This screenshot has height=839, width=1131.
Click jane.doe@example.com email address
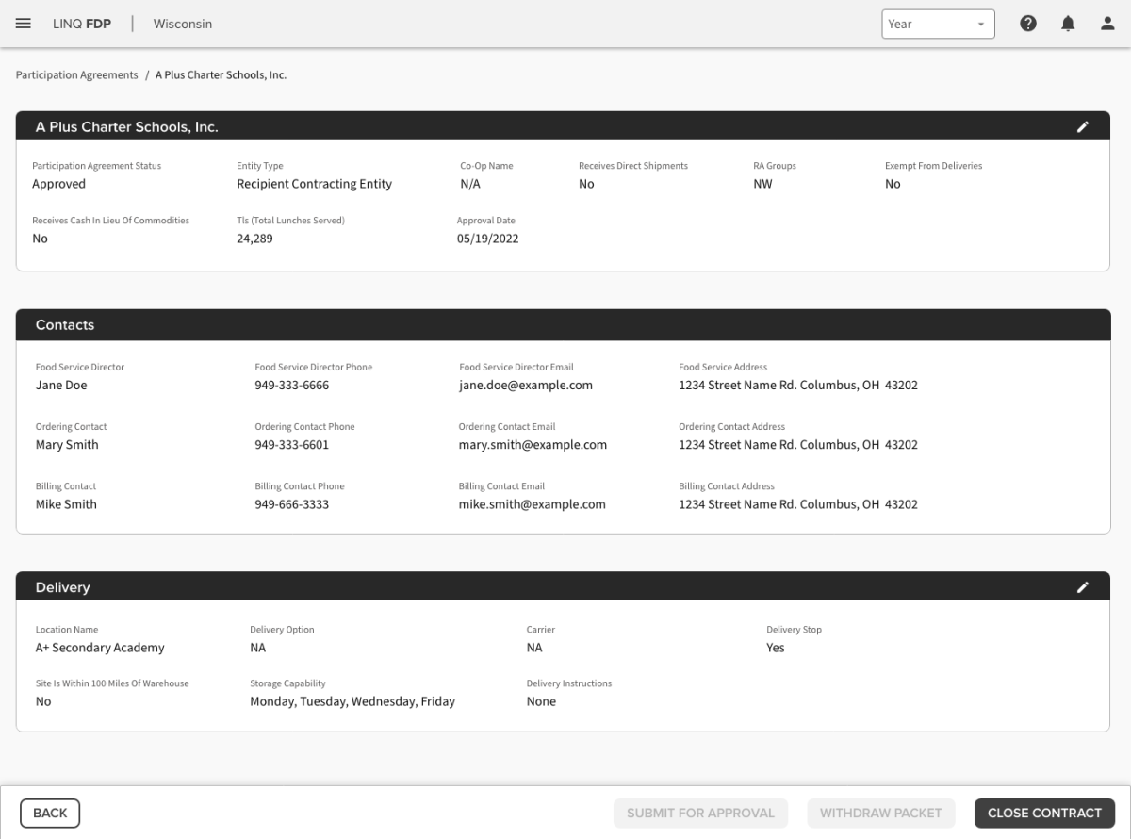(x=525, y=385)
